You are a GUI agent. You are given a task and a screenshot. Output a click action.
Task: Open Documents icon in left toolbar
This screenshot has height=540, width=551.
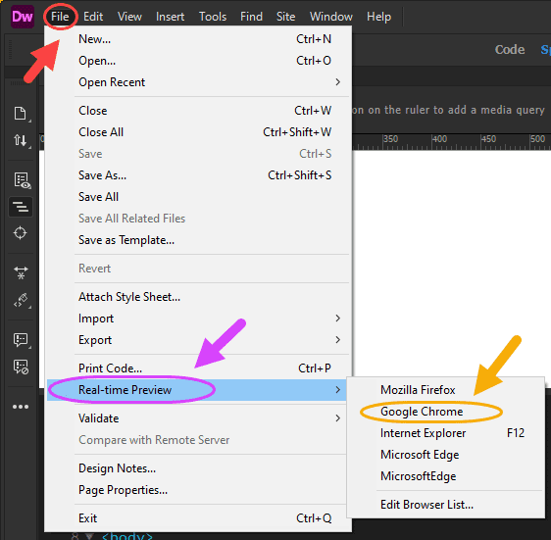tap(20, 114)
